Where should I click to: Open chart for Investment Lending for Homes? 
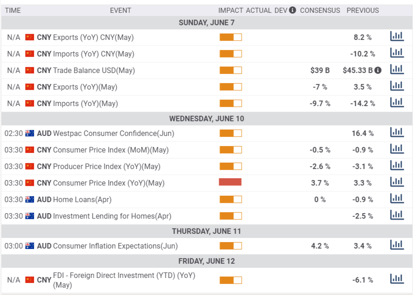[x=397, y=216]
